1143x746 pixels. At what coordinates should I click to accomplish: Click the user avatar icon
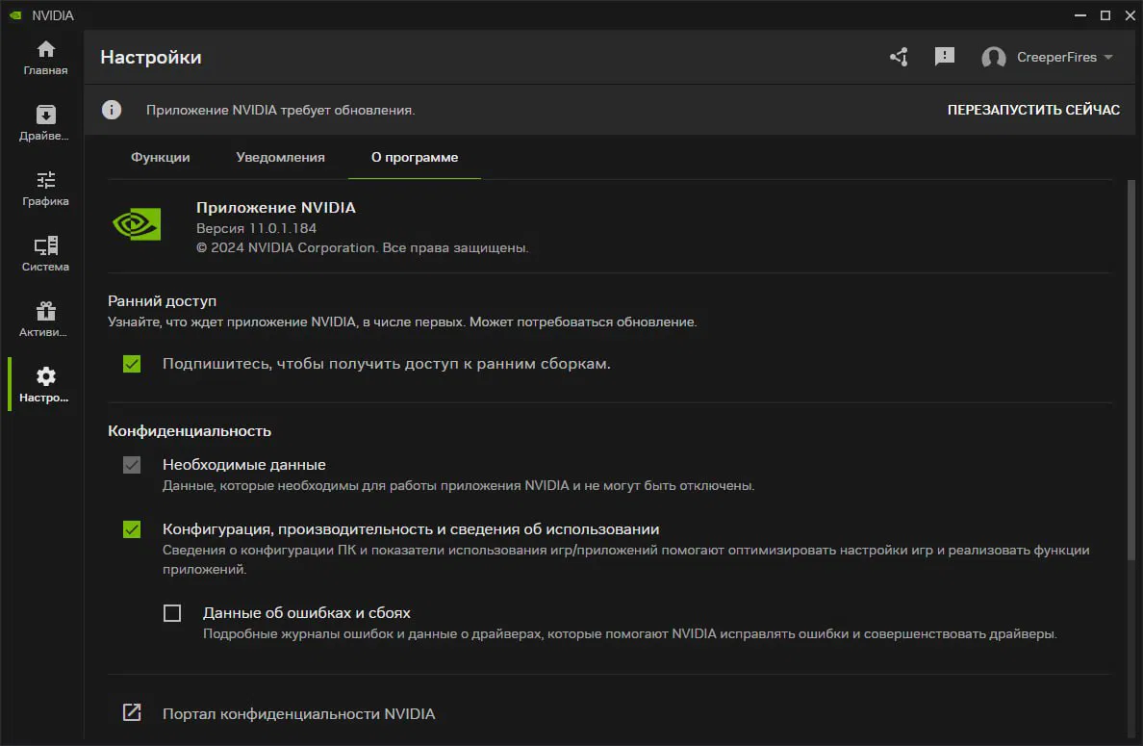[x=994, y=57]
